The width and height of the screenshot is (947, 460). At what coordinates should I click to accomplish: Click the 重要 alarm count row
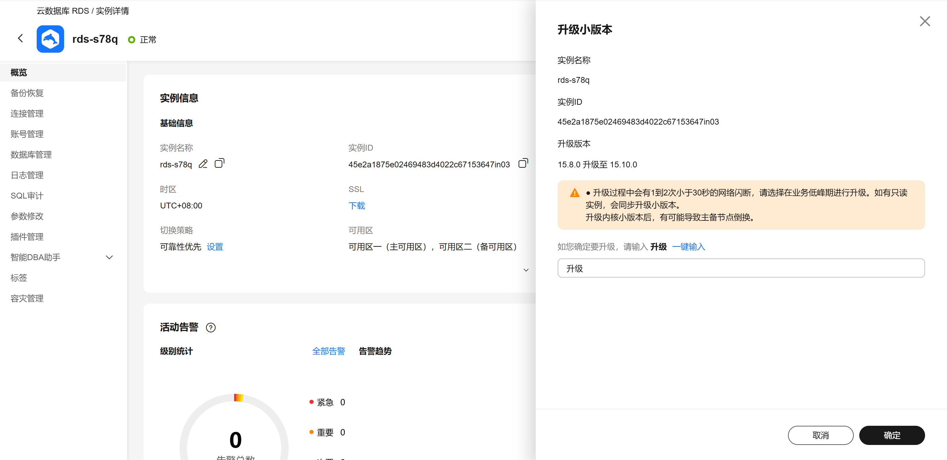point(327,433)
